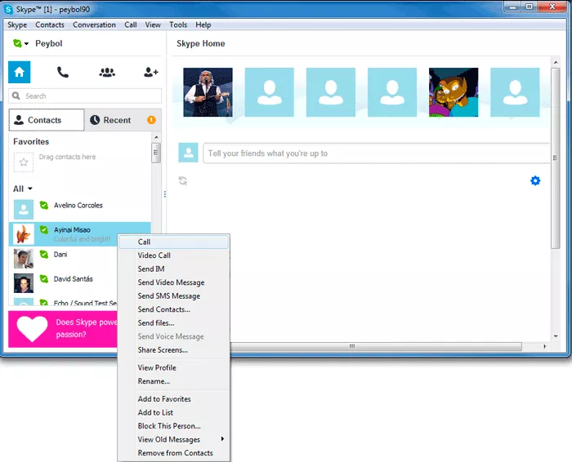
Task: Click your profile avatar beside the mood field
Action: 188,153
